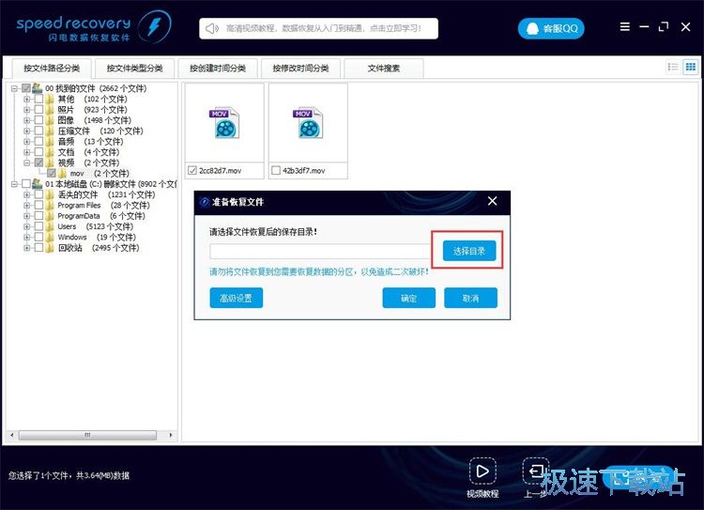
Task: Toggle checkbox for 00 找到的文件
Action: (x=26, y=88)
